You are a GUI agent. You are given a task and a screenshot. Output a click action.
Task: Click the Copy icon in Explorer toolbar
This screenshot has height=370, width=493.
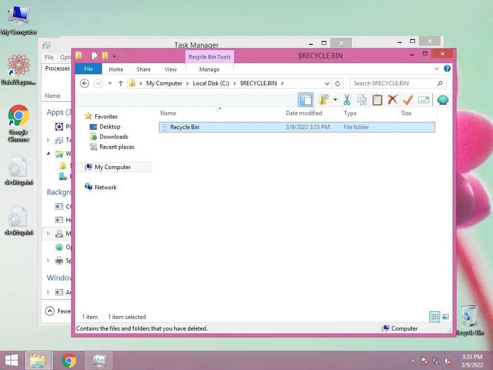[x=362, y=100]
